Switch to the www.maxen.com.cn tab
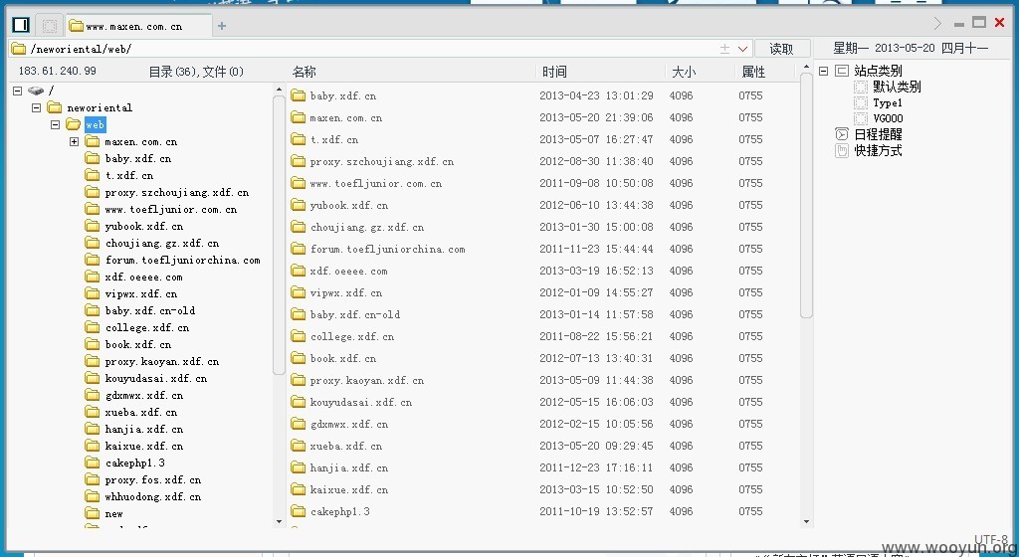1019x557 pixels. [x=139, y=26]
